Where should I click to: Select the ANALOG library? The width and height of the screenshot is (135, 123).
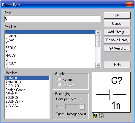click(27, 78)
